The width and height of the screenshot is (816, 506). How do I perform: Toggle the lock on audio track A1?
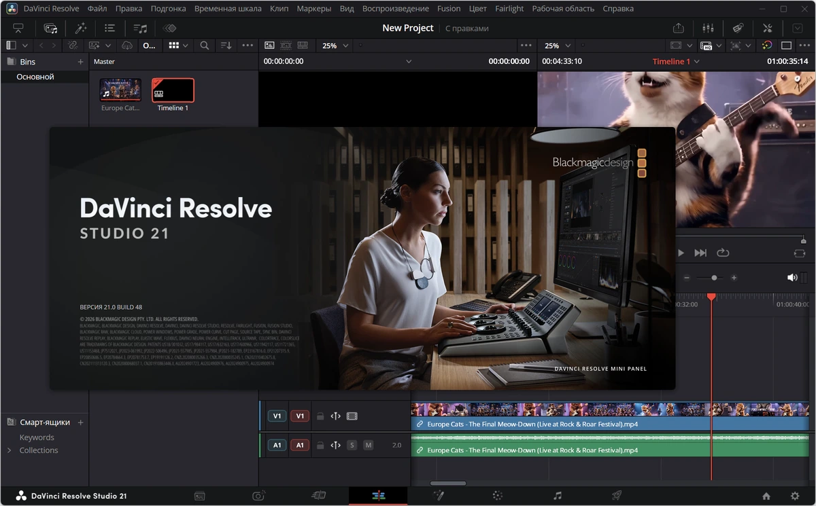(x=320, y=446)
